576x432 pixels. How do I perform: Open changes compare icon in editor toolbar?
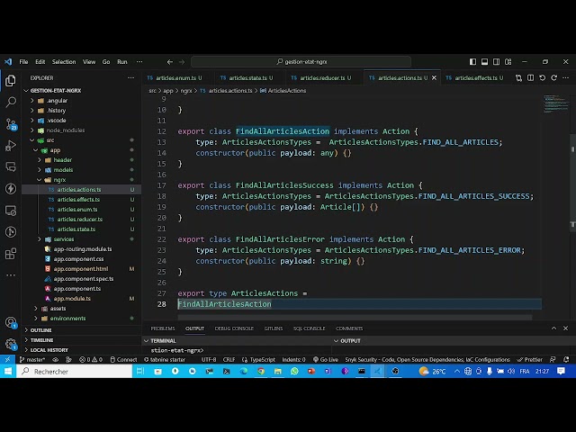tap(518, 78)
